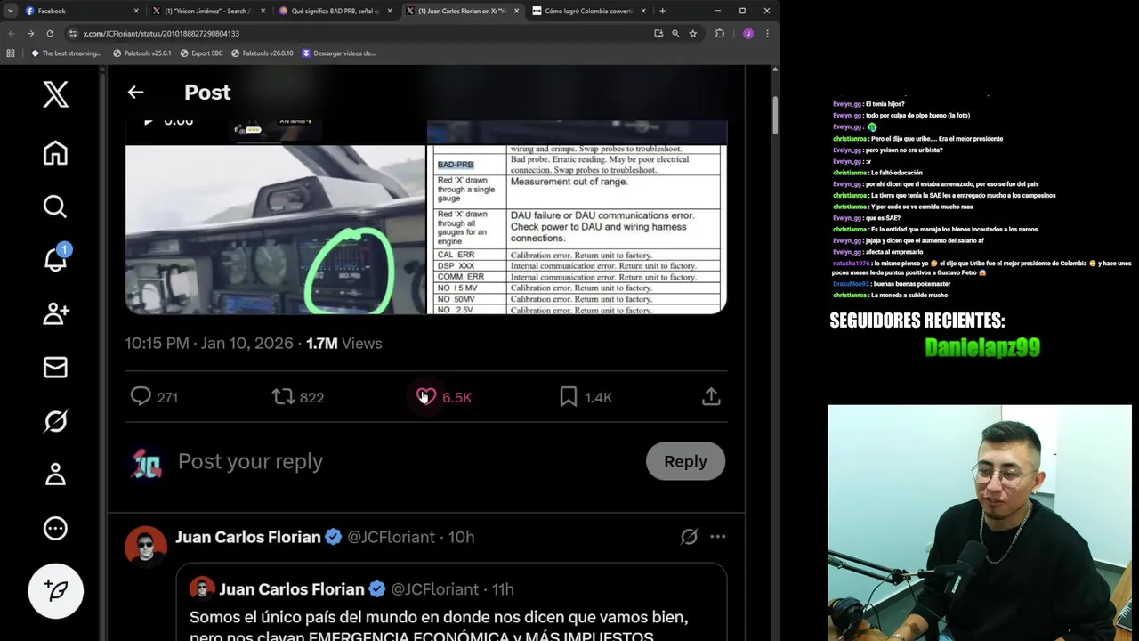Open @JCFloriant handle in the reply header
The height and width of the screenshot is (641, 1139).
coord(391,537)
